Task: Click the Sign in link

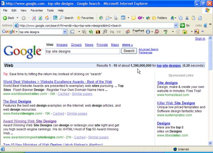Action: coord(200,39)
